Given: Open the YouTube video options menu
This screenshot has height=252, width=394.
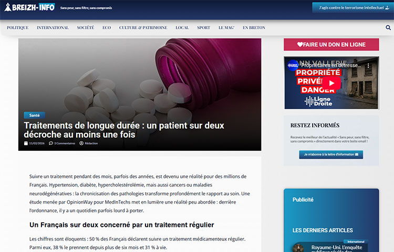Looking at the screenshot, I should (x=368, y=66).
